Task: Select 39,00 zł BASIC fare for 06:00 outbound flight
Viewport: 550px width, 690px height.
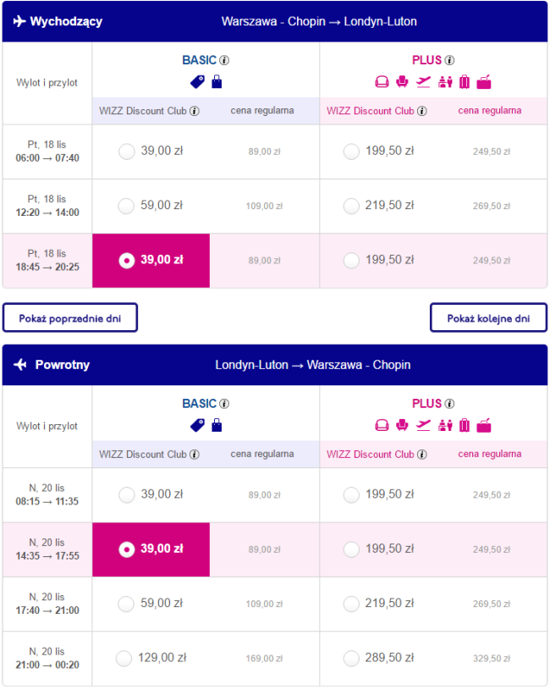Action: click(127, 152)
